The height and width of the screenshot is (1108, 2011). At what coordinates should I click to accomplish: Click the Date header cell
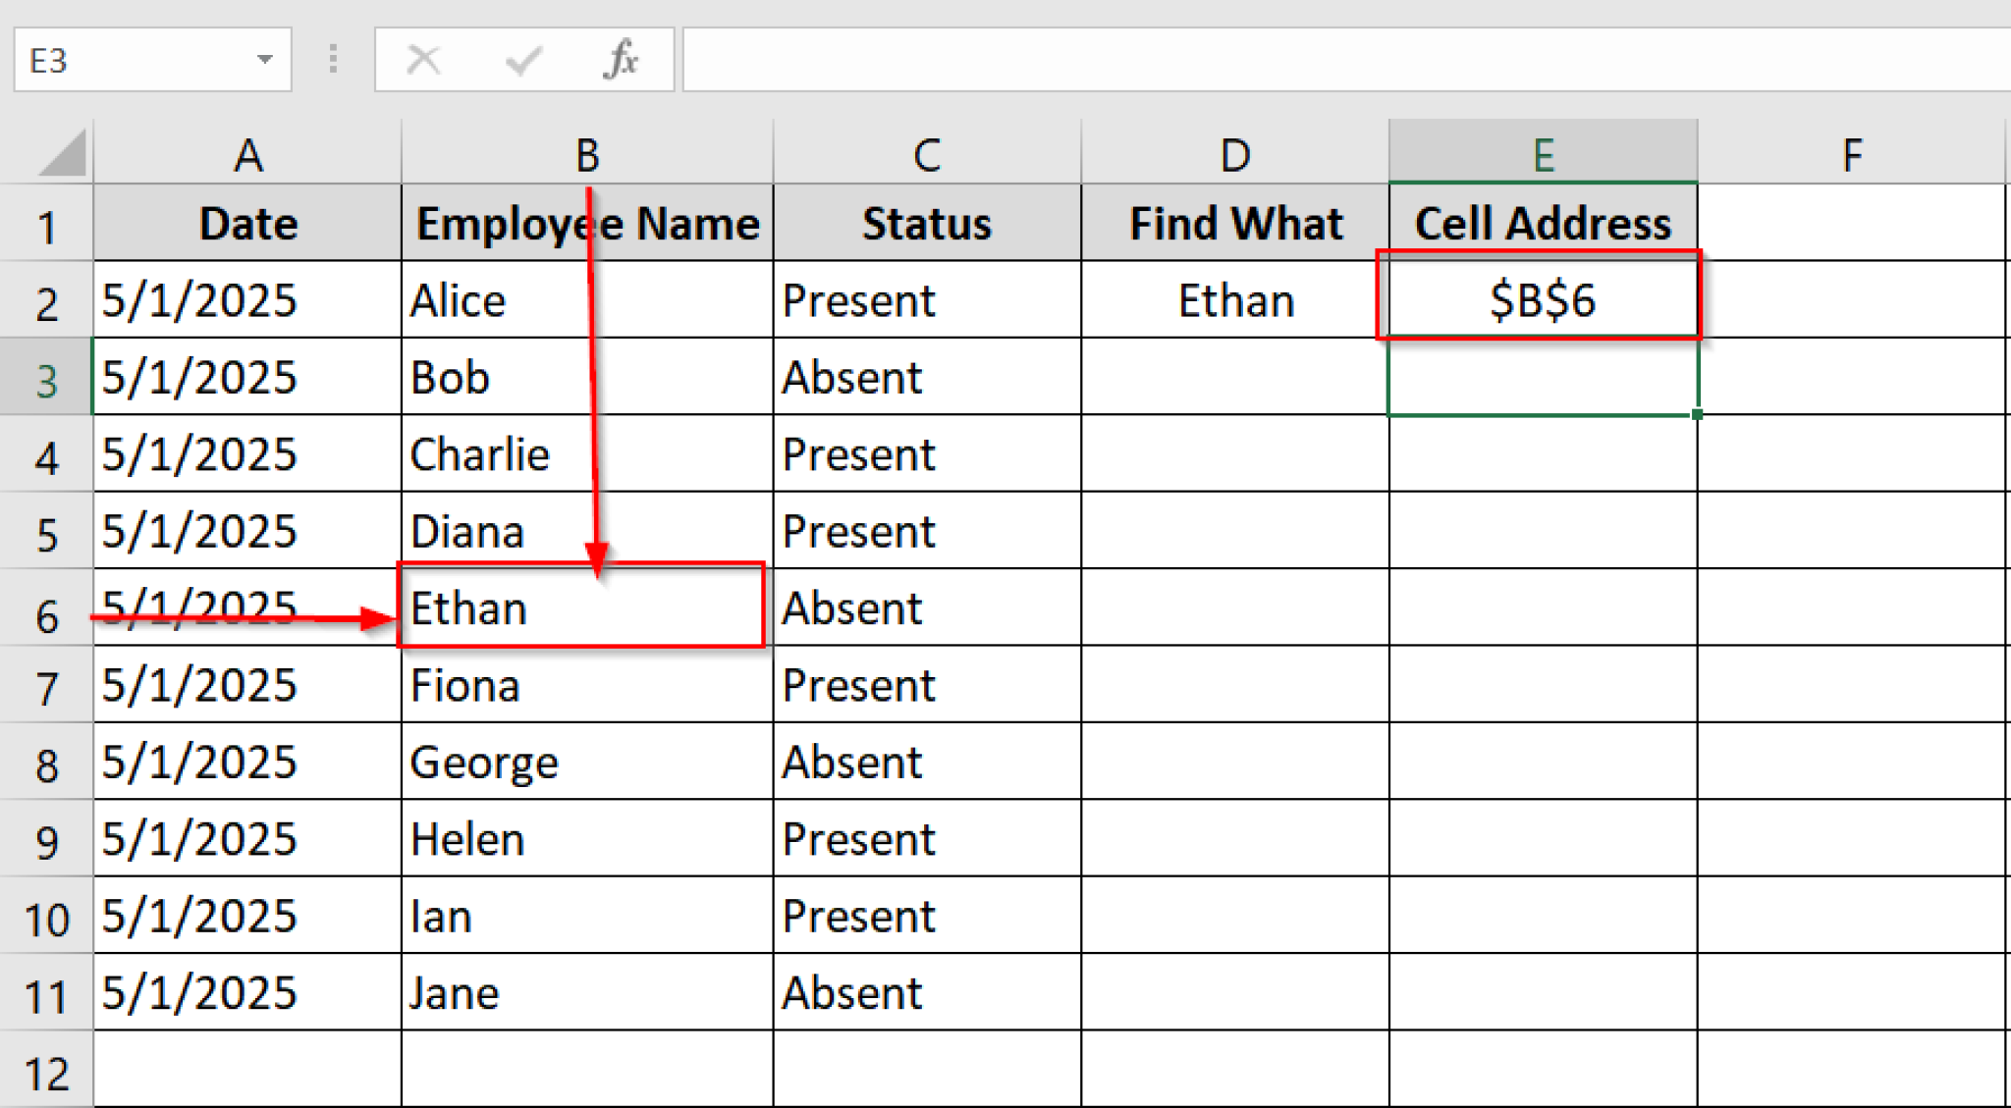[247, 223]
